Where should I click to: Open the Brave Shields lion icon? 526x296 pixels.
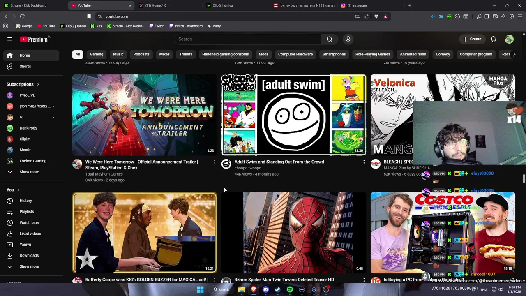376,16
